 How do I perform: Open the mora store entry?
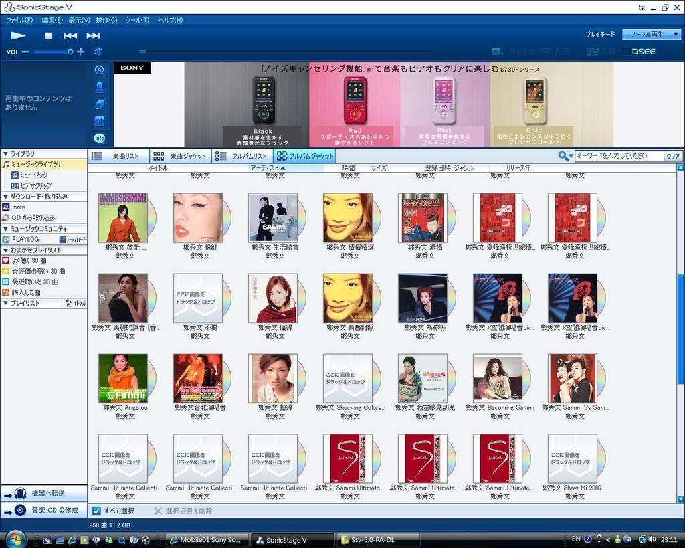14,207
